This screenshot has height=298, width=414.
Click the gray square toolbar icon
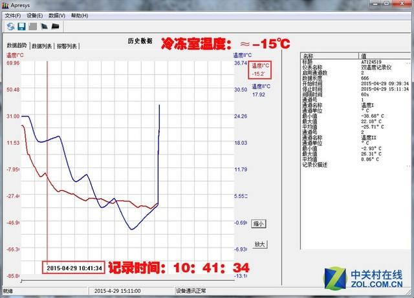(33, 27)
